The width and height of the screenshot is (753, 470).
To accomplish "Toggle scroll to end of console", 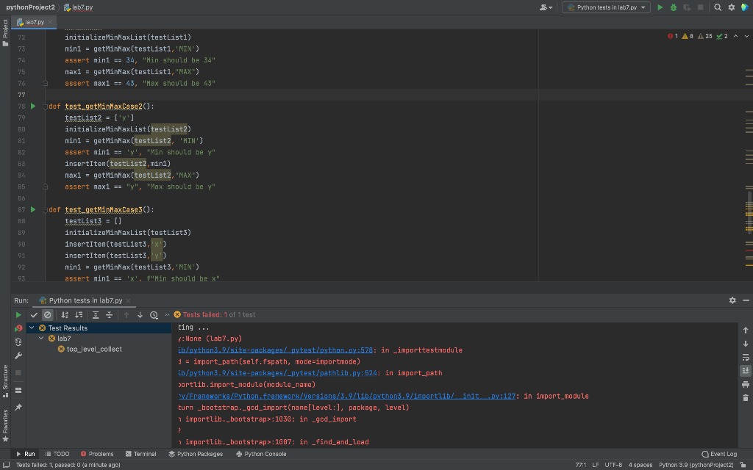I will pos(746,371).
